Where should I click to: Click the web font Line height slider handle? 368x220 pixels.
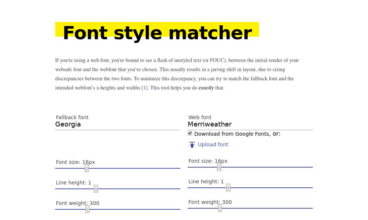tap(228, 187)
